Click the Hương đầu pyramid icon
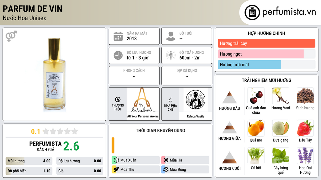 coord(229,97)
